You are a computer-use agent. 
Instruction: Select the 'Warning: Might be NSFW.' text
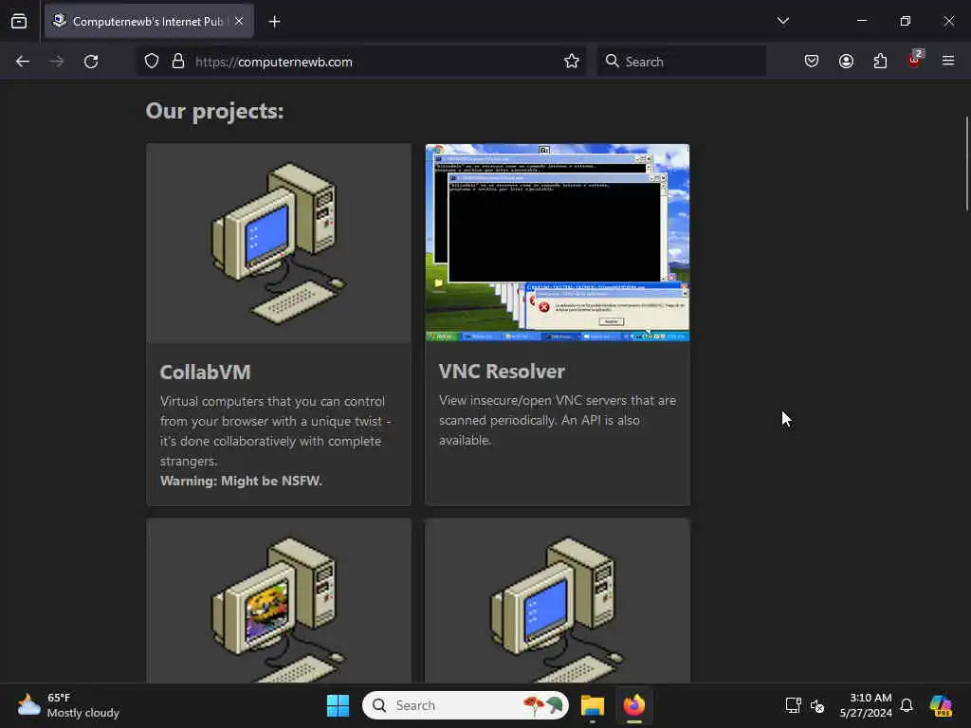click(x=241, y=481)
